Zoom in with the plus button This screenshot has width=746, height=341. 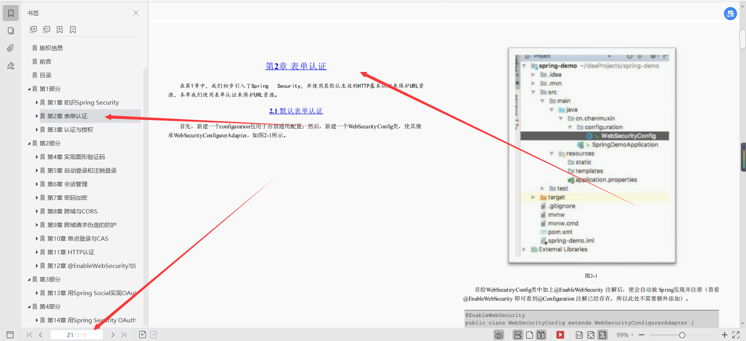coord(724,335)
